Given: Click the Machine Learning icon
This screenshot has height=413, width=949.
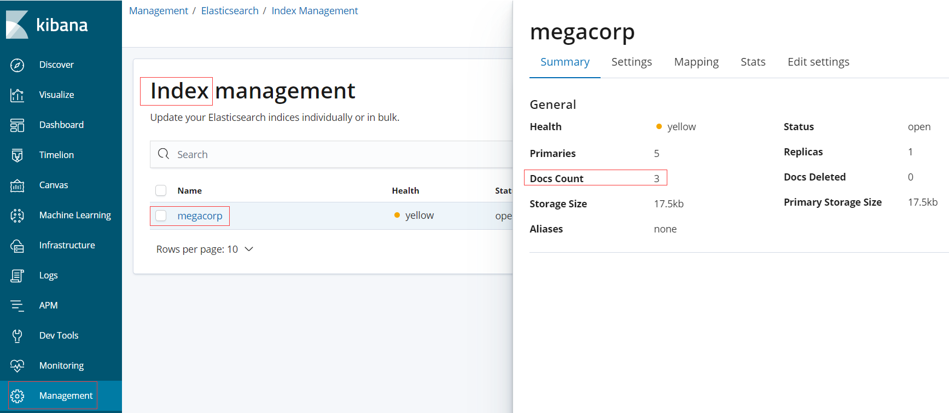Looking at the screenshot, I should [17, 216].
